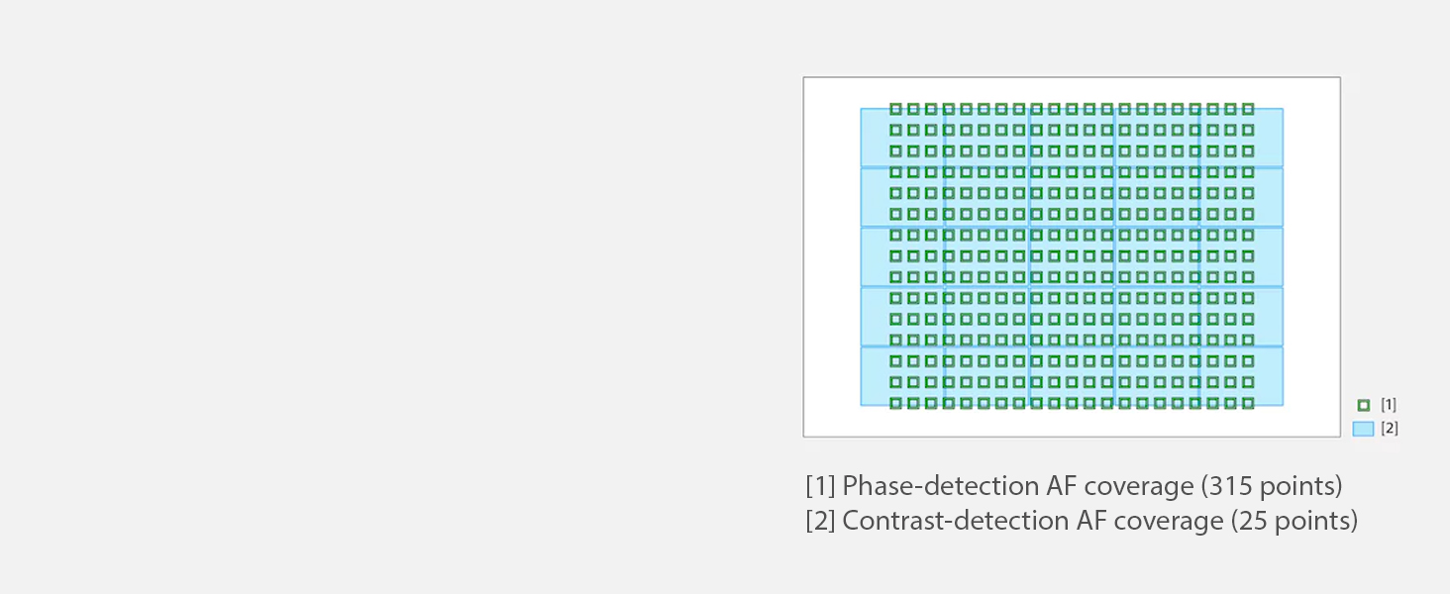1450x594 pixels.
Task: Select the top-right green phase-detection AF point
Action: (x=1248, y=109)
